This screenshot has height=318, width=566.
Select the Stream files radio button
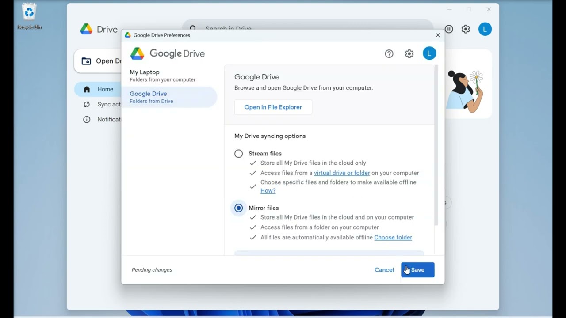point(239,154)
